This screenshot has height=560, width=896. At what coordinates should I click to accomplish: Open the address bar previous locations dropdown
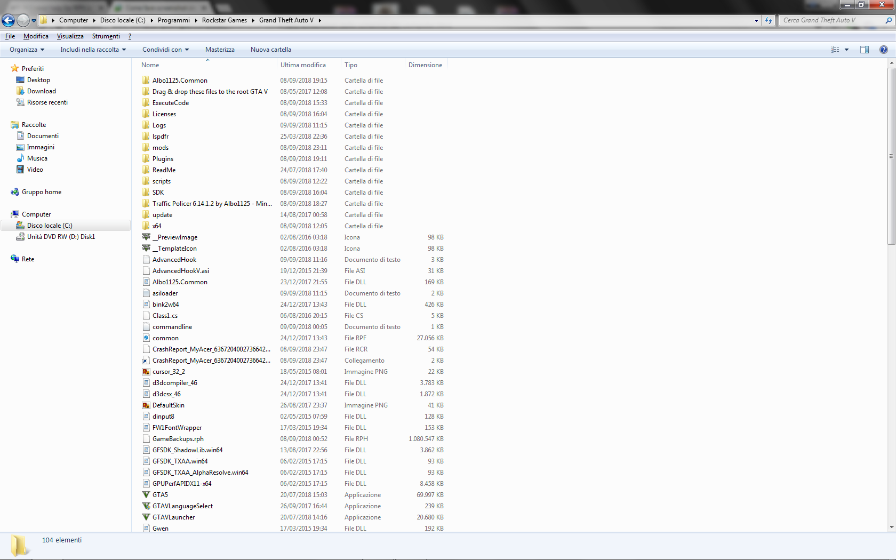tap(756, 21)
